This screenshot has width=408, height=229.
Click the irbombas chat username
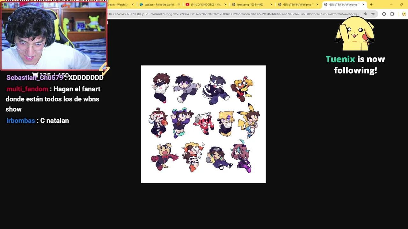pos(20,121)
